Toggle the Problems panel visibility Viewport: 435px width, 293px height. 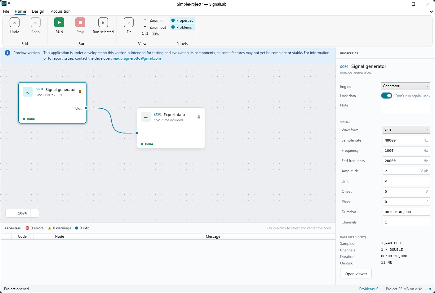(182, 27)
